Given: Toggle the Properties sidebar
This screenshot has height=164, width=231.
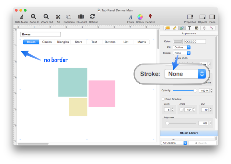Looking at the screenshot, I should click(190, 17).
